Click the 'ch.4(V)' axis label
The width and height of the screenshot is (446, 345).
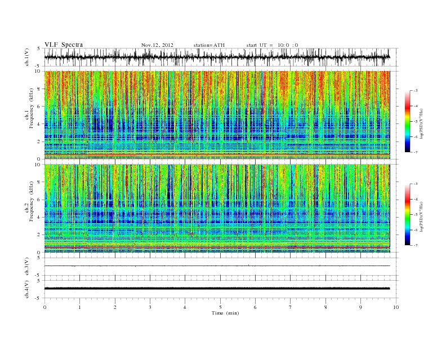(27, 289)
